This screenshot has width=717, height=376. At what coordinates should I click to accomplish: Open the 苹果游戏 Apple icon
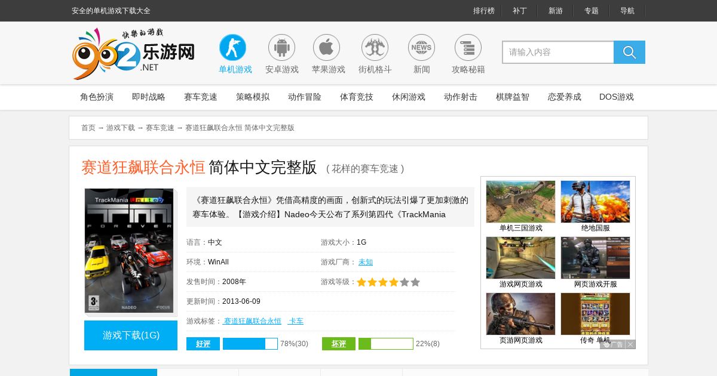pos(326,47)
